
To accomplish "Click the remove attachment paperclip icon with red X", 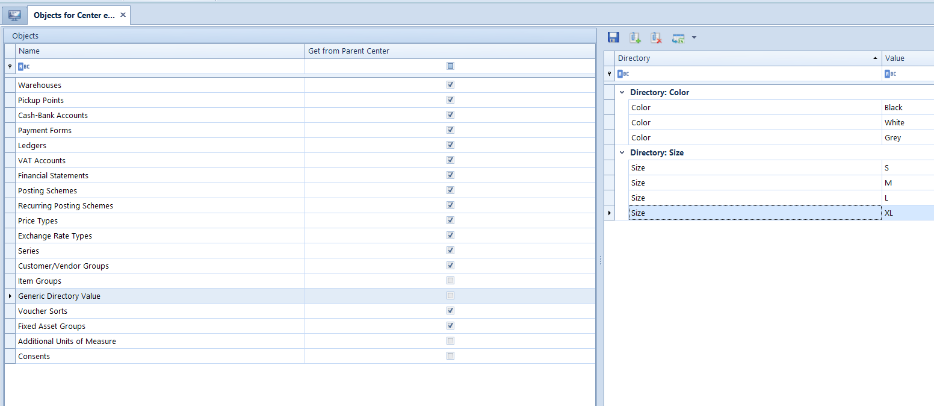I will point(657,38).
